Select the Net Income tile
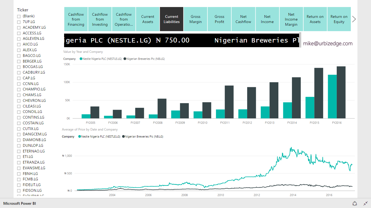The height and width of the screenshot is (208, 371). (x=267, y=19)
